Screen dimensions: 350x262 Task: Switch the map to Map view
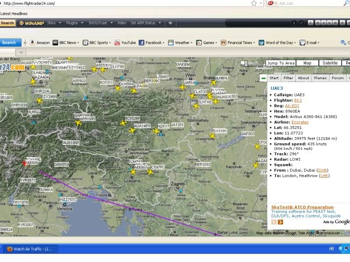(x=307, y=63)
